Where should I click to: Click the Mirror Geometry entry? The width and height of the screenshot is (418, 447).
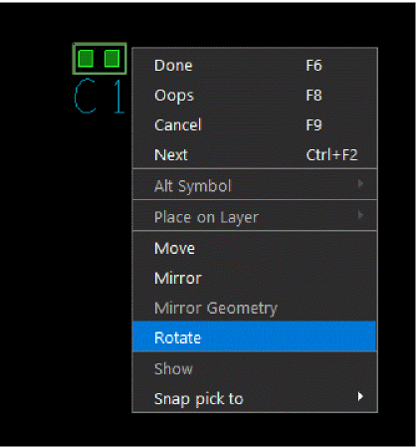pos(255,308)
